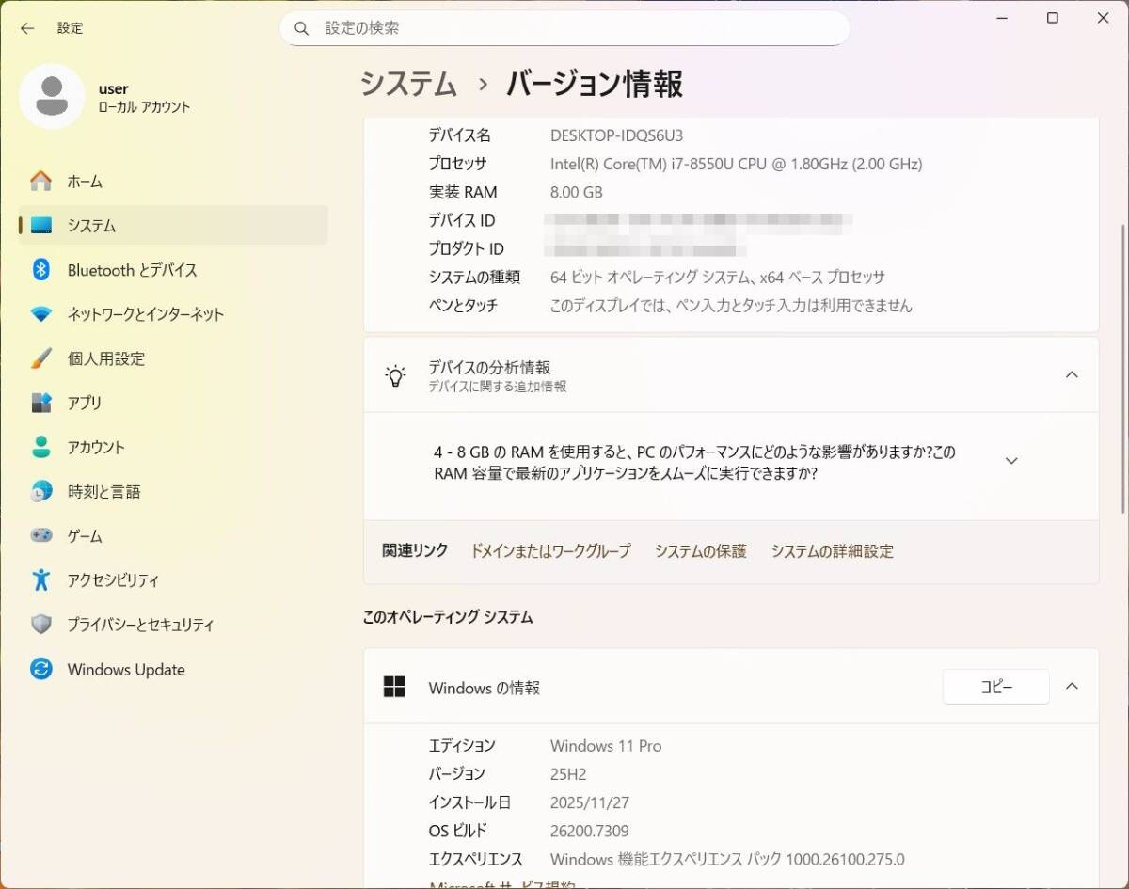Expand the 4 - 8 GB RAM question

[x=1011, y=461]
